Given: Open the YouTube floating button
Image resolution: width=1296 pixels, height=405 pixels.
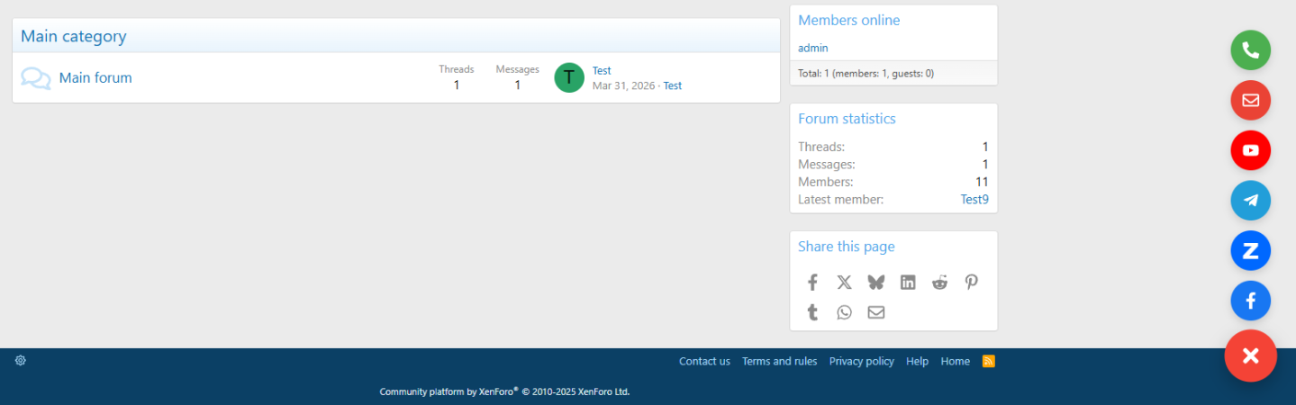Looking at the screenshot, I should [x=1250, y=151].
